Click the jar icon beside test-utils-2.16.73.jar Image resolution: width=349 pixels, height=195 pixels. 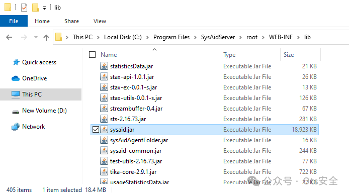click(104, 161)
